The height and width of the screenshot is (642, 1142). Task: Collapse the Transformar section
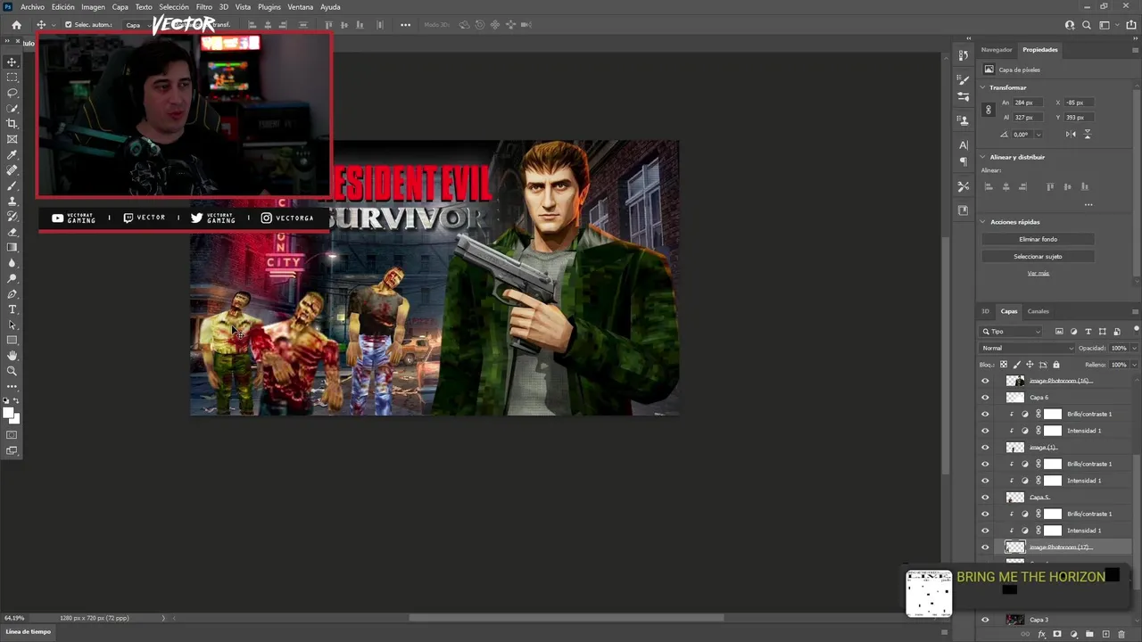982,87
